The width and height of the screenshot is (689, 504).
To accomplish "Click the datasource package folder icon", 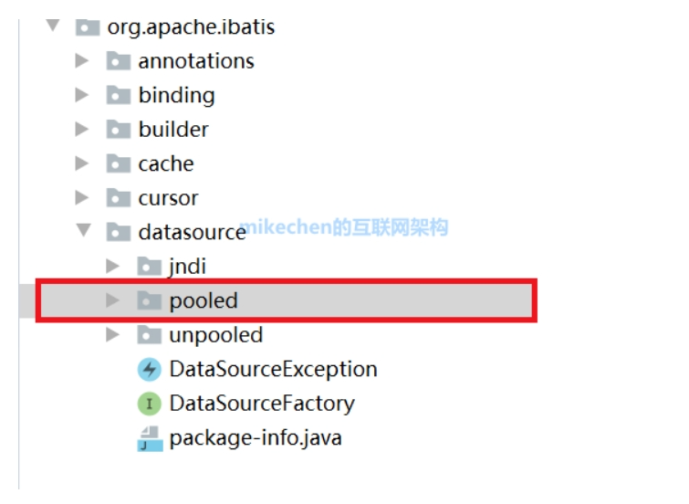I will coord(118,232).
